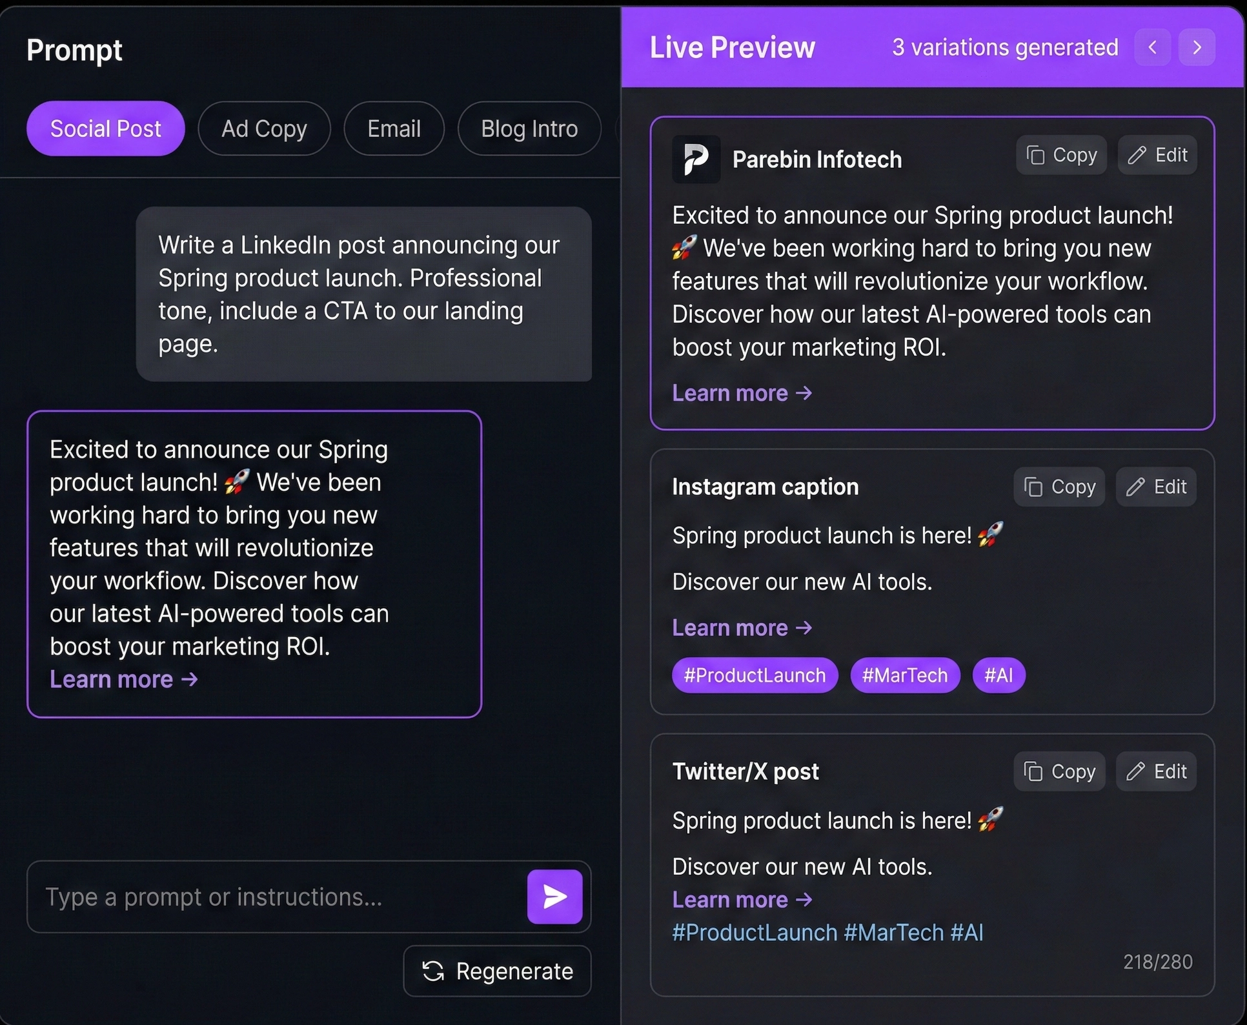Click the prompt instructions input field

[x=258, y=897]
